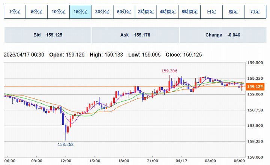270x165 pixels.
Task: Switch to the 60分足 chart
Action: pyautogui.click(x=124, y=12)
